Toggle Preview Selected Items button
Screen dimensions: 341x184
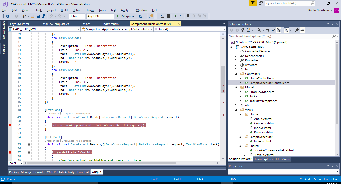pyautogui.click(x=302, y=30)
